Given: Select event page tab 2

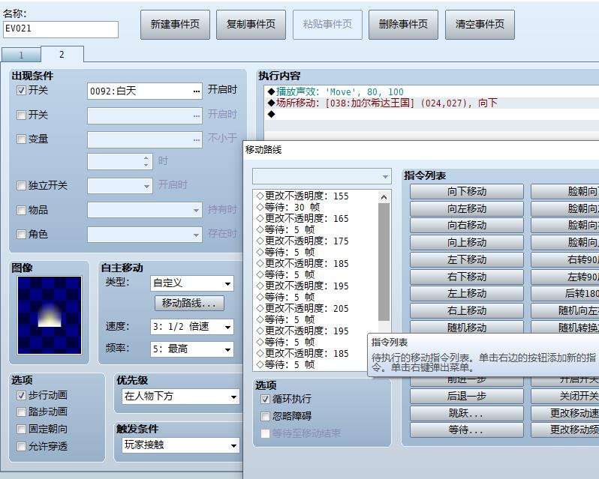Looking at the screenshot, I should click(x=62, y=54).
